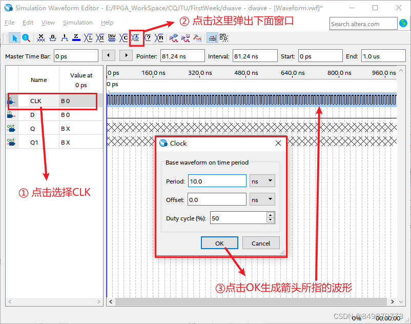Open the overwrite clock tool
The width and height of the screenshot is (411, 324).
(x=135, y=38)
